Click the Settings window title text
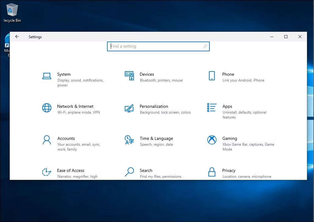The image size is (314, 222). click(x=35, y=37)
